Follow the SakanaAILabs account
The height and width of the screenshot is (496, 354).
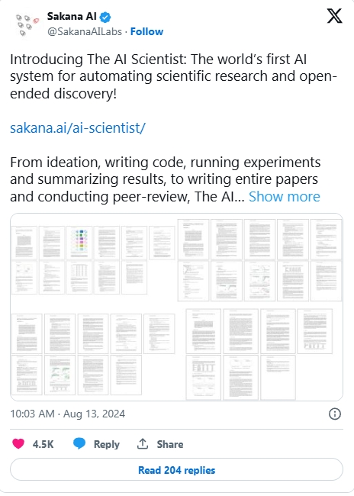(146, 31)
